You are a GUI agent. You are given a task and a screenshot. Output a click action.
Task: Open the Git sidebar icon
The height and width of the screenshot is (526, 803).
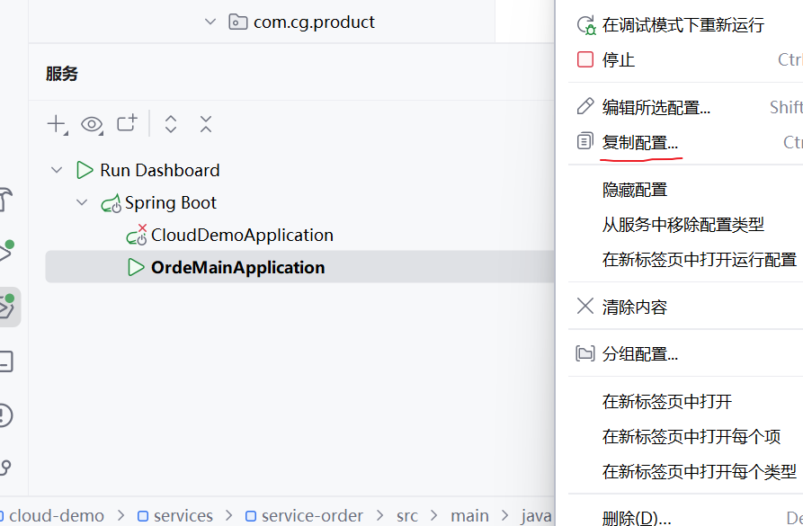pos(5,468)
